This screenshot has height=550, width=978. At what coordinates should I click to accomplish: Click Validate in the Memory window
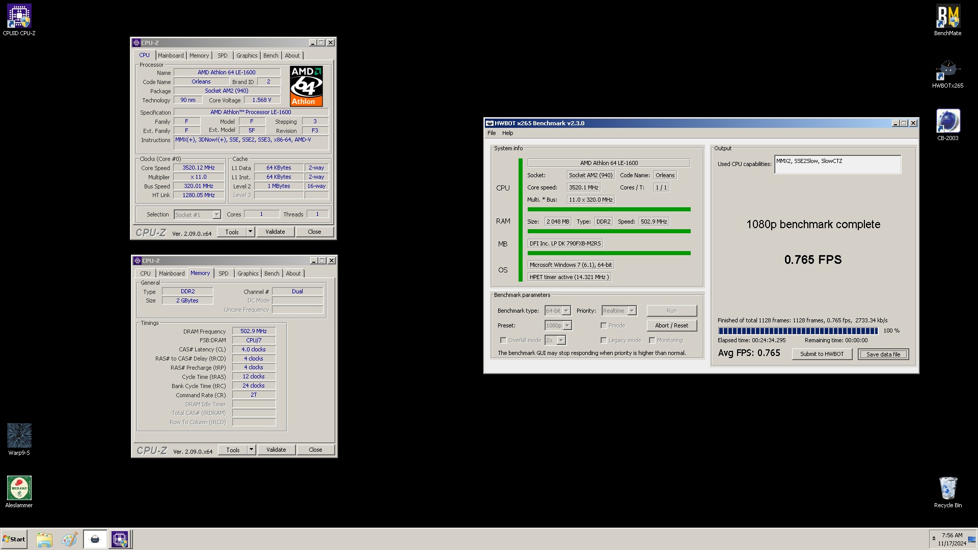click(x=276, y=450)
